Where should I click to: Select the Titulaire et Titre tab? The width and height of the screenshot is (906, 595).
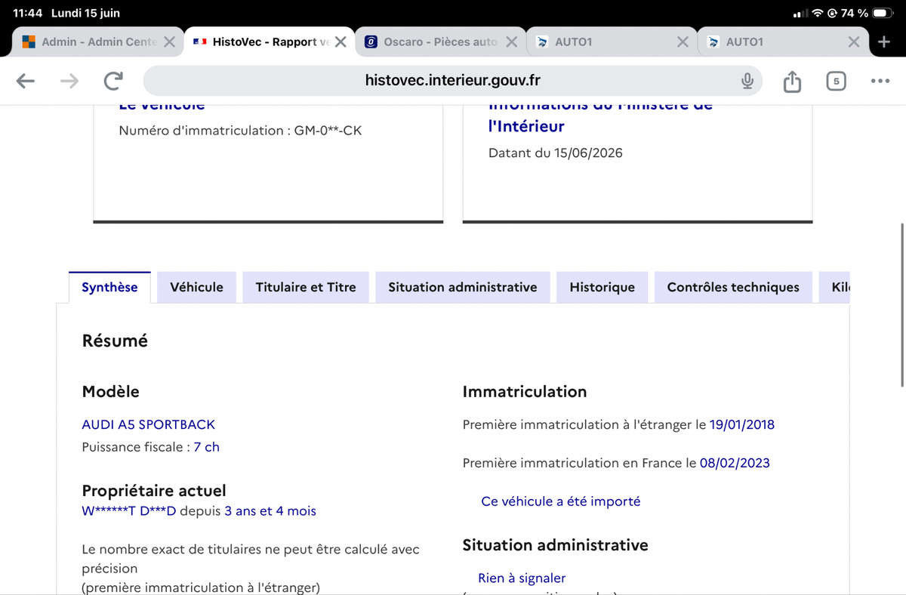pos(306,287)
